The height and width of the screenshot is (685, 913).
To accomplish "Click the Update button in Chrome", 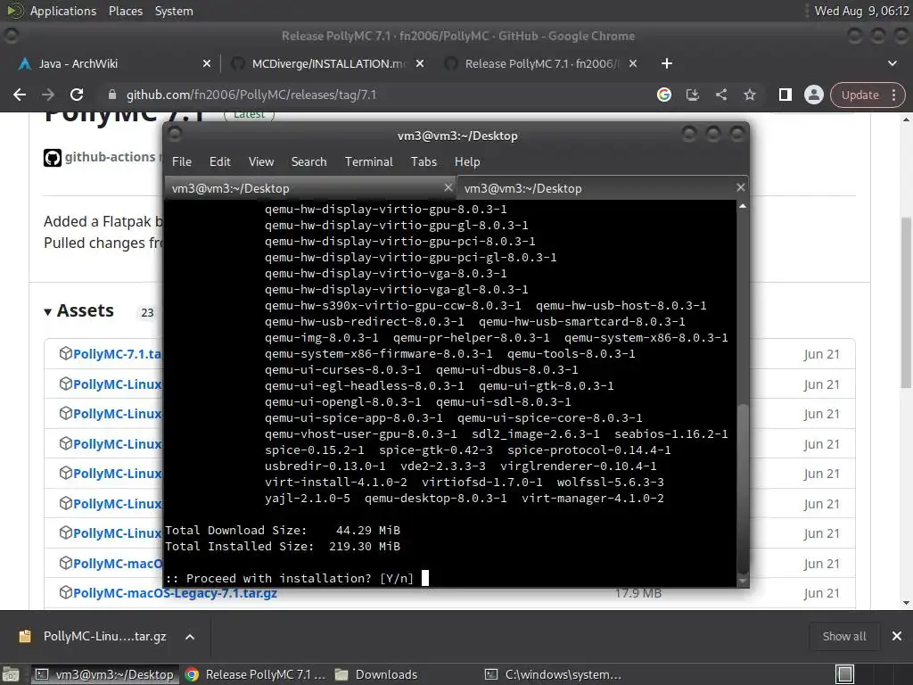I will [860, 95].
